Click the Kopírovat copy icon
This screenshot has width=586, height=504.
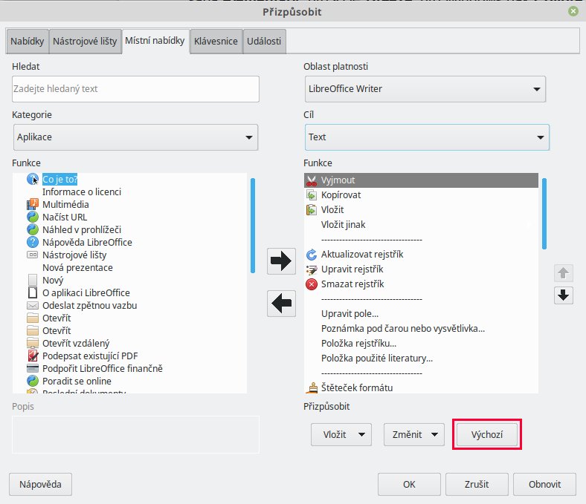point(312,195)
